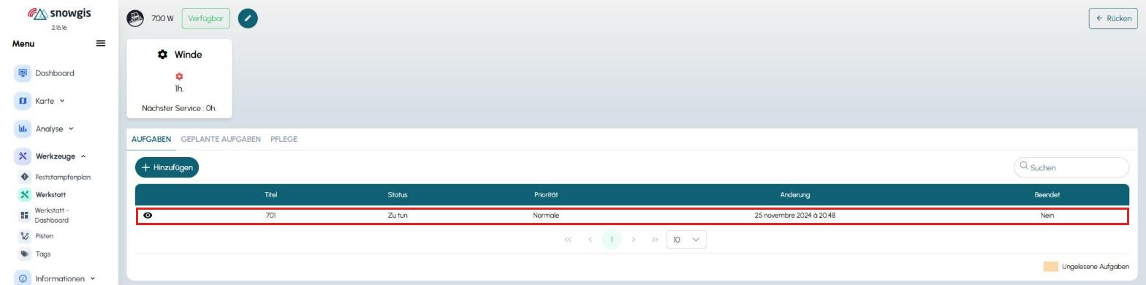
Task: Click the search magnifier icon
Action: 1024,167
